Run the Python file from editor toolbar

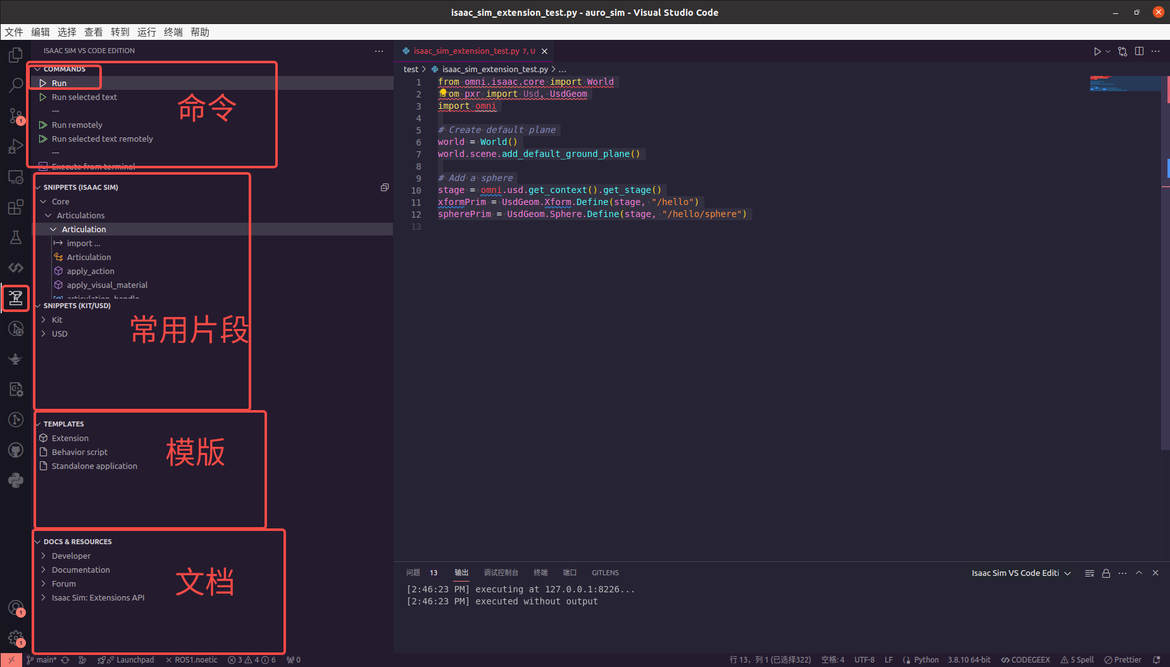[1097, 51]
